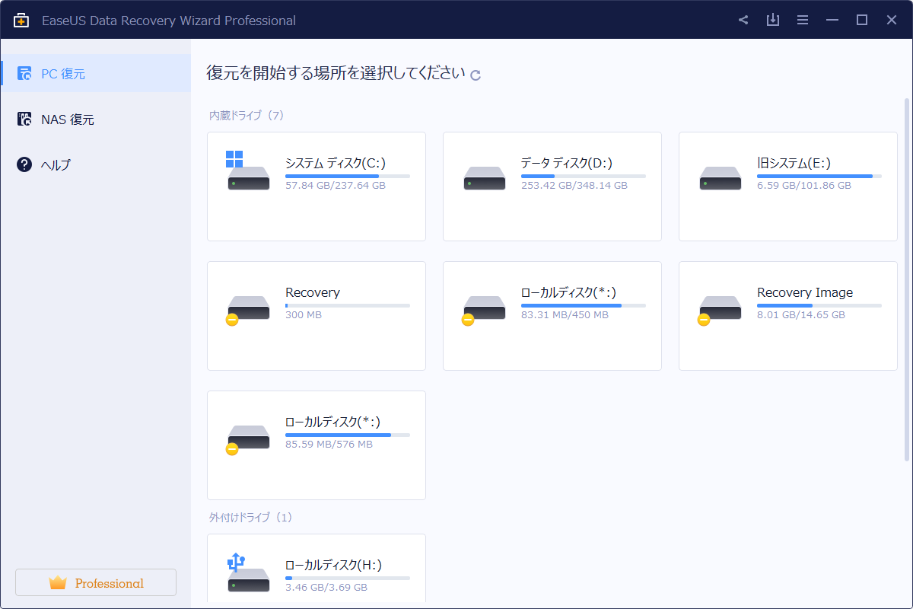Click the 外付けドライブ（1）section header
913x609 pixels.
pos(251,518)
